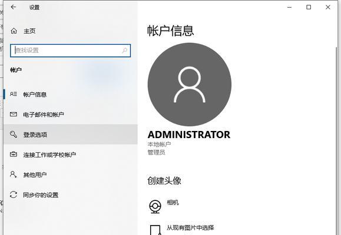Click 从现有图片中选择 option
Viewport: 341px width, 235px height.
[x=190, y=227]
